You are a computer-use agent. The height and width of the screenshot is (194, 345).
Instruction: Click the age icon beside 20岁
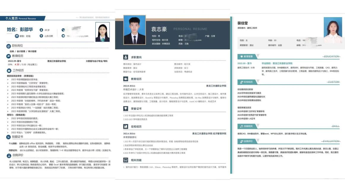[x=41, y=30]
